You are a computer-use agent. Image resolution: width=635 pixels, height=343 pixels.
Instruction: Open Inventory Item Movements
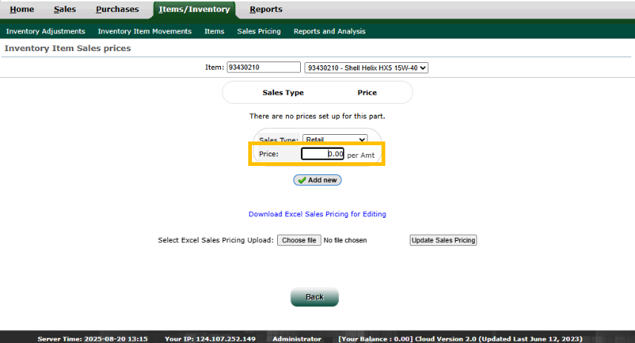[x=144, y=31]
